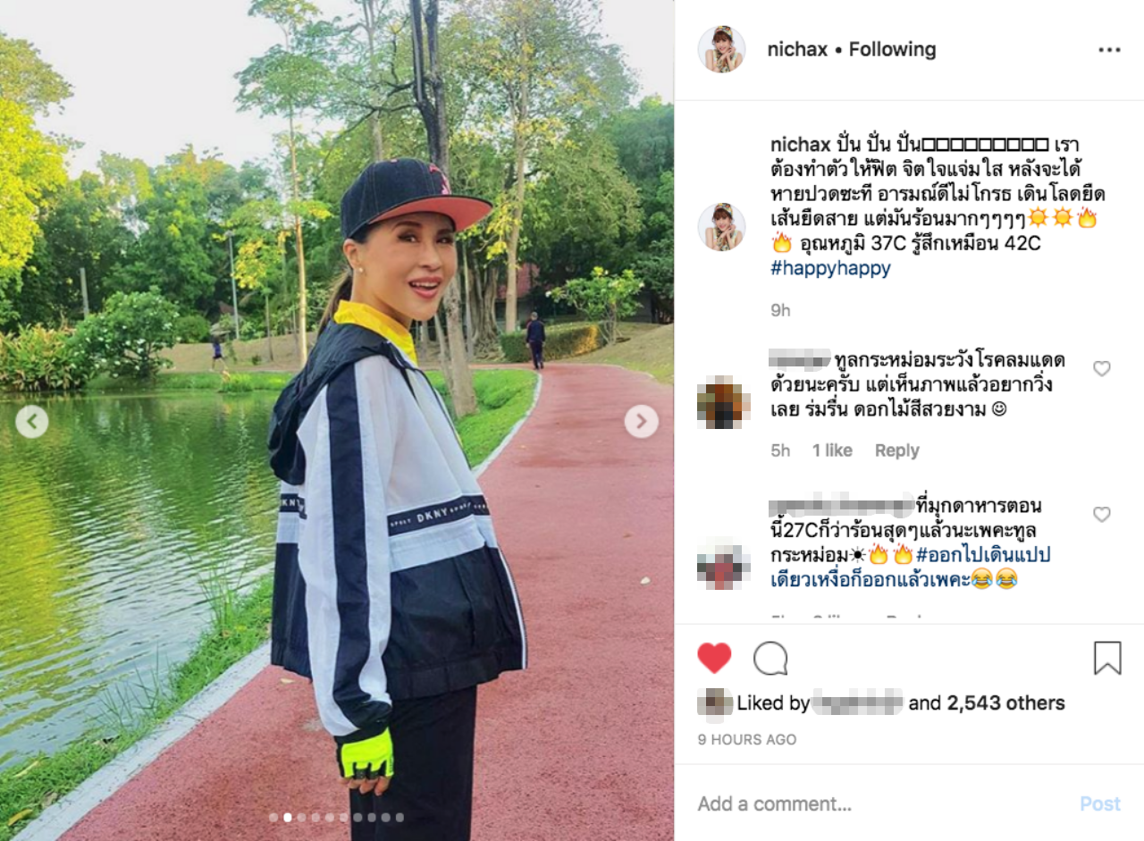
Task: Click the Following button in header
Action: [892, 49]
